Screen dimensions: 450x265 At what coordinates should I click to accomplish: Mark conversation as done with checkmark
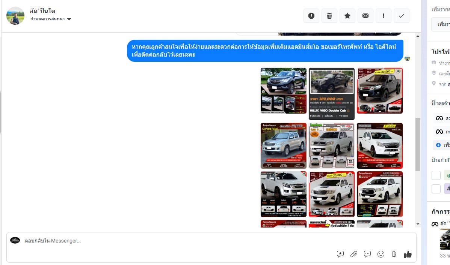click(402, 16)
